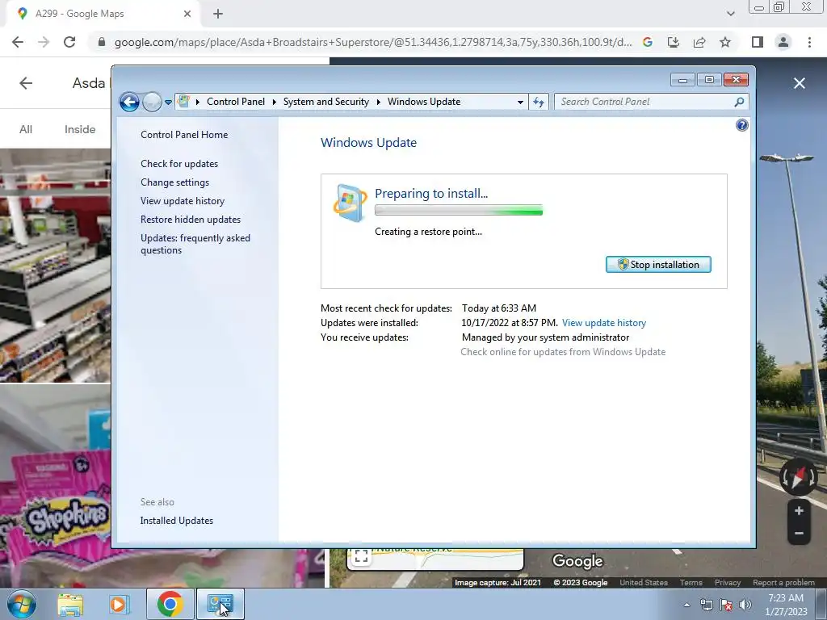The width and height of the screenshot is (827, 620).
Task: Select Windows Update breadcrumb segment
Action: point(424,102)
